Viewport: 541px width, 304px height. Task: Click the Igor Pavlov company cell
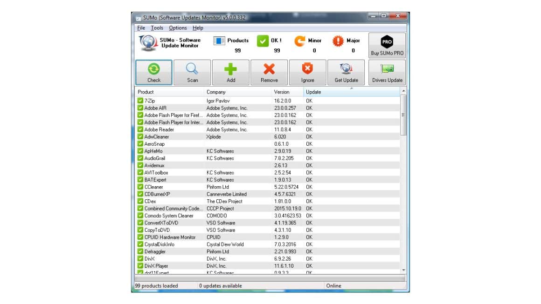tap(218, 101)
